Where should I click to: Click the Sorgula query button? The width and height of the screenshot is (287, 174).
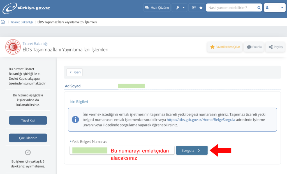(x=192, y=150)
